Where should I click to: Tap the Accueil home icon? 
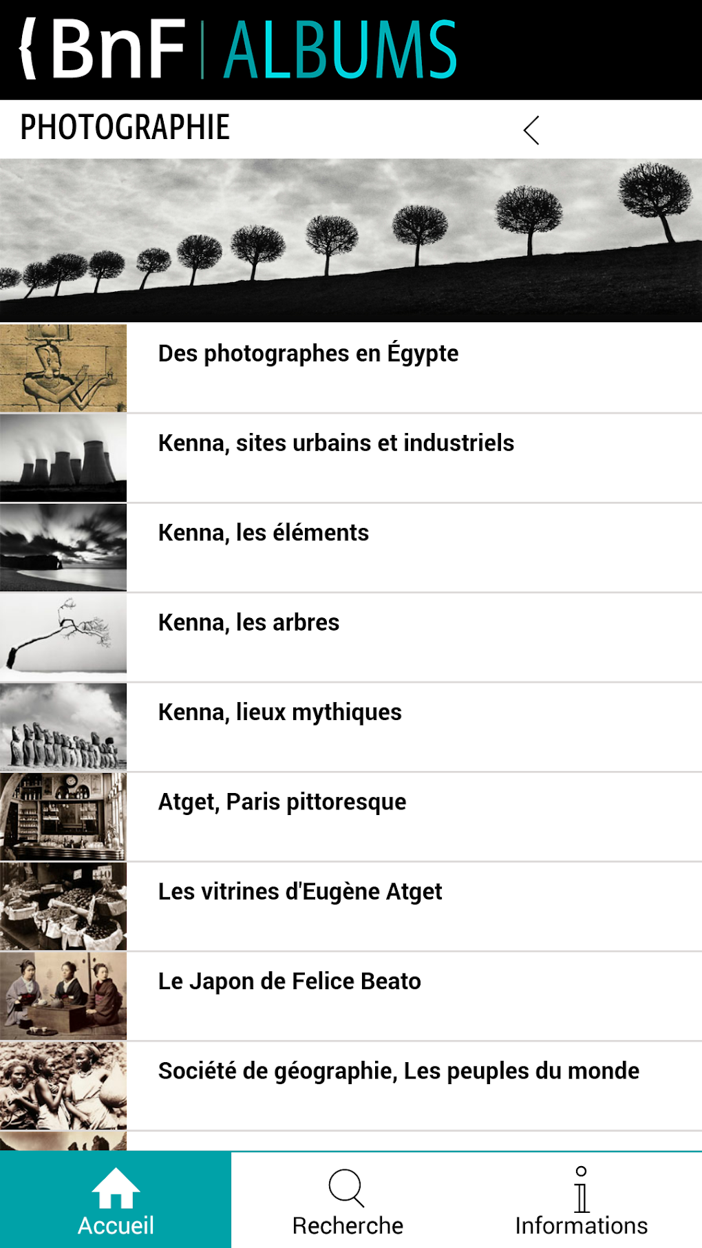pyautogui.click(x=116, y=1188)
